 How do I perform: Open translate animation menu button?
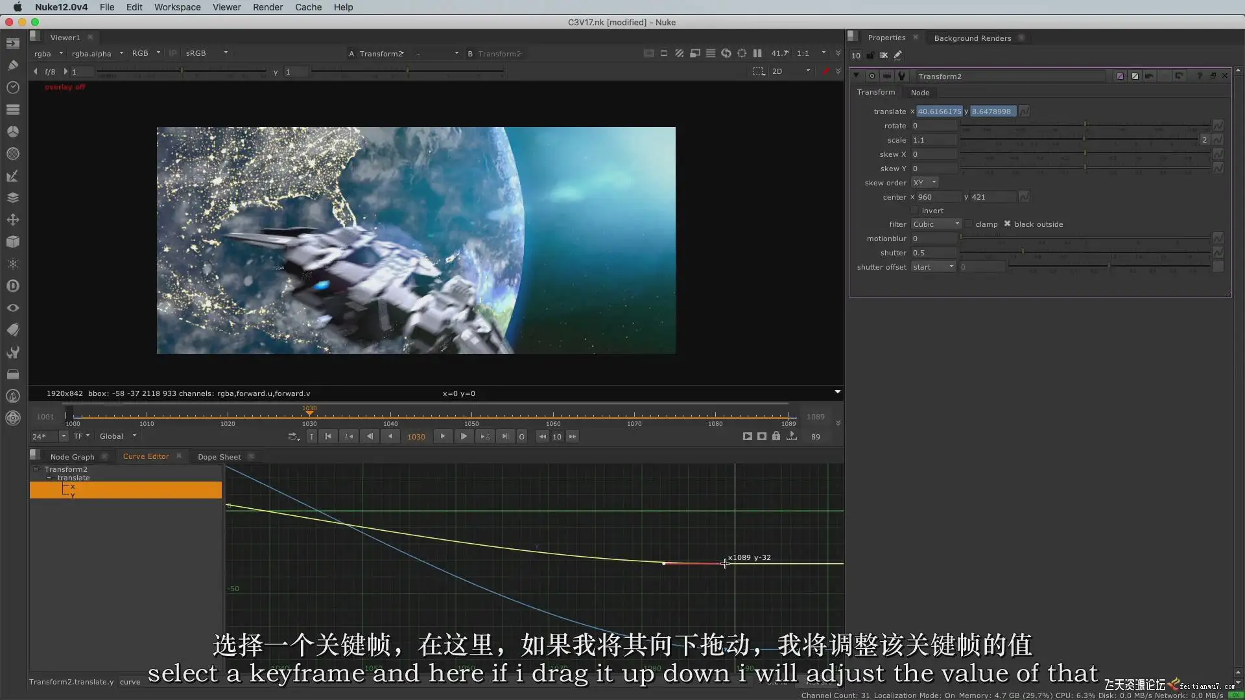pyautogui.click(x=1024, y=111)
